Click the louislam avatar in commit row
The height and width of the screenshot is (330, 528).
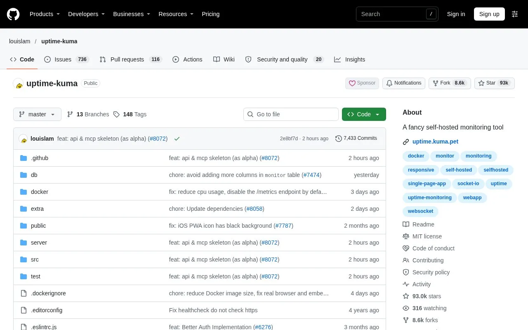click(23, 139)
